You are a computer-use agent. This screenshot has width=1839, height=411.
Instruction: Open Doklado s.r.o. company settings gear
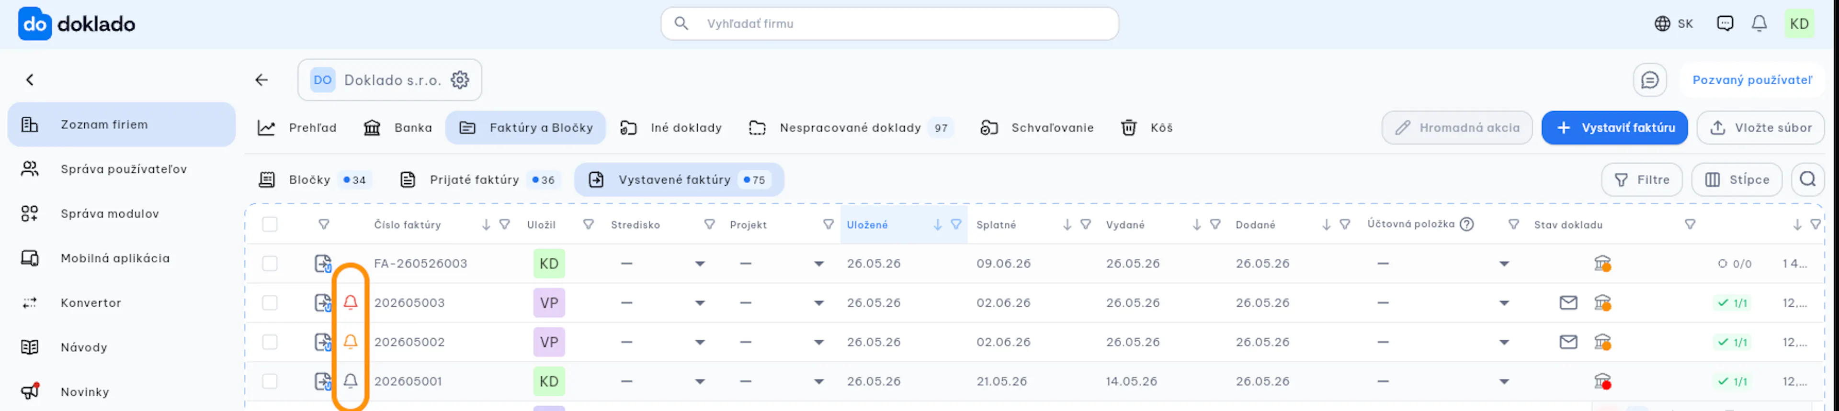pyautogui.click(x=460, y=80)
